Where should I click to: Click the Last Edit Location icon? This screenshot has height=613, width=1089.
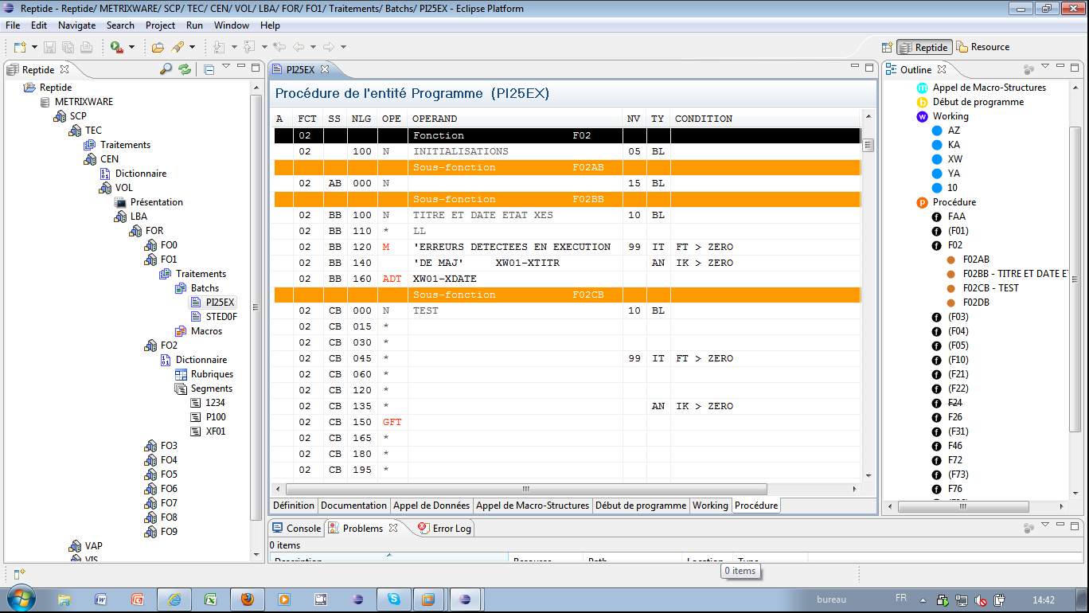coord(279,47)
